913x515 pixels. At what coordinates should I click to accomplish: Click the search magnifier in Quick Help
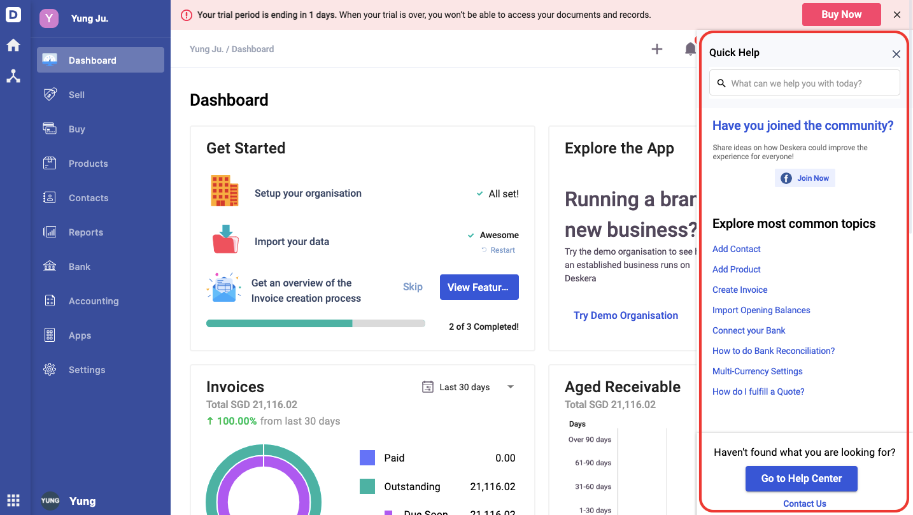[721, 83]
